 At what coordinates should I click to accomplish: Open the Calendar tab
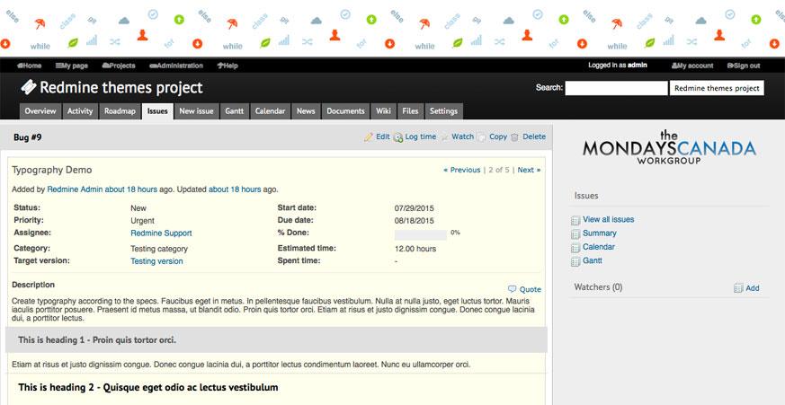[x=270, y=111]
